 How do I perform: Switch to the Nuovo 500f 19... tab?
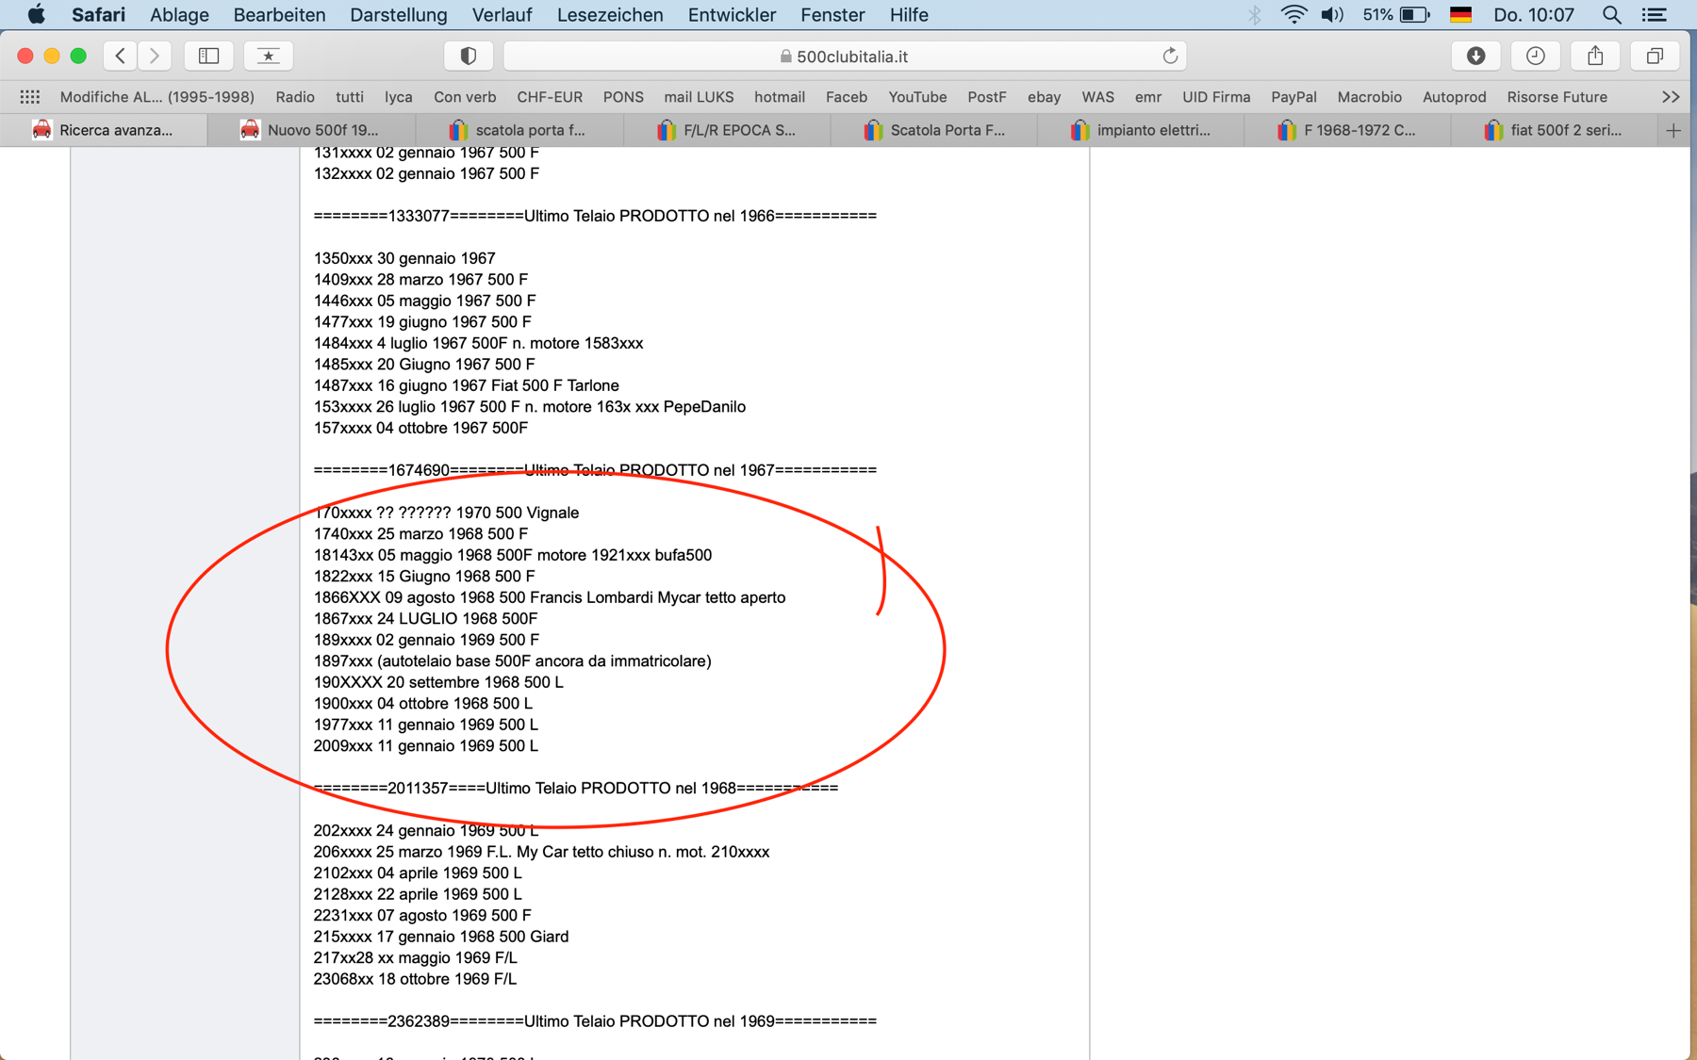point(311,130)
